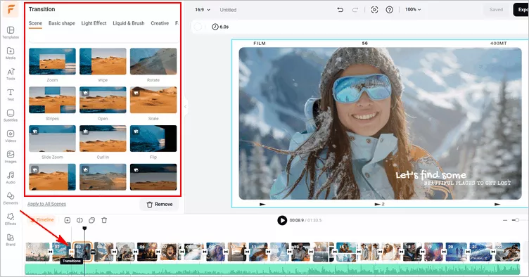Screen dimensions: 529x277
Task: Apply the Flip transition
Action: [x=153, y=138]
